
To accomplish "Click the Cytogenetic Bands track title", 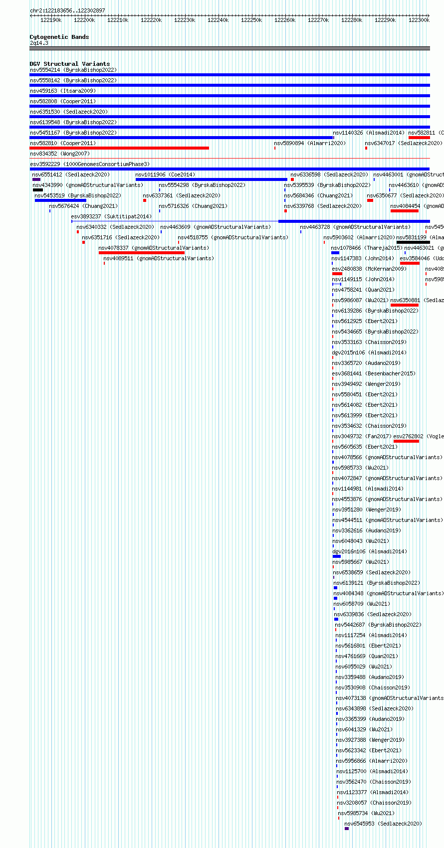I will point(59,37).
